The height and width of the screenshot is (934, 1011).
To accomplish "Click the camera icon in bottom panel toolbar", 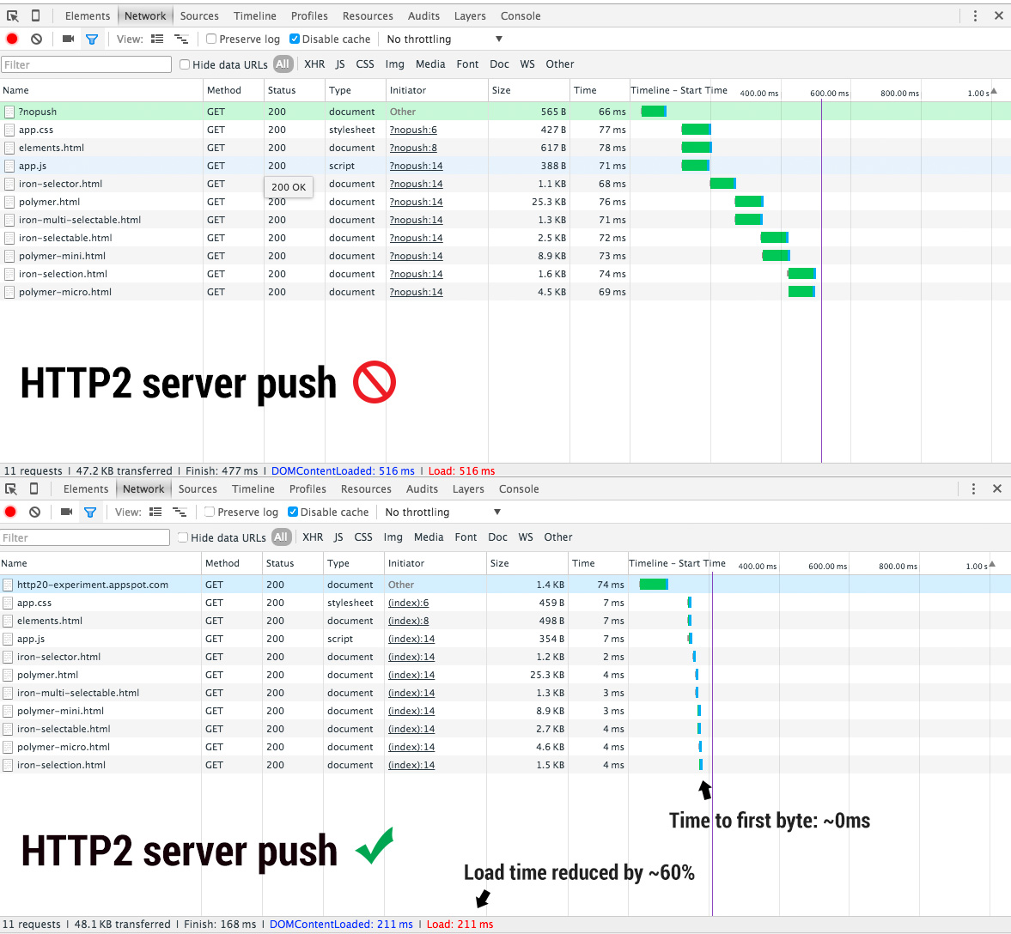I will pos(66,512).
